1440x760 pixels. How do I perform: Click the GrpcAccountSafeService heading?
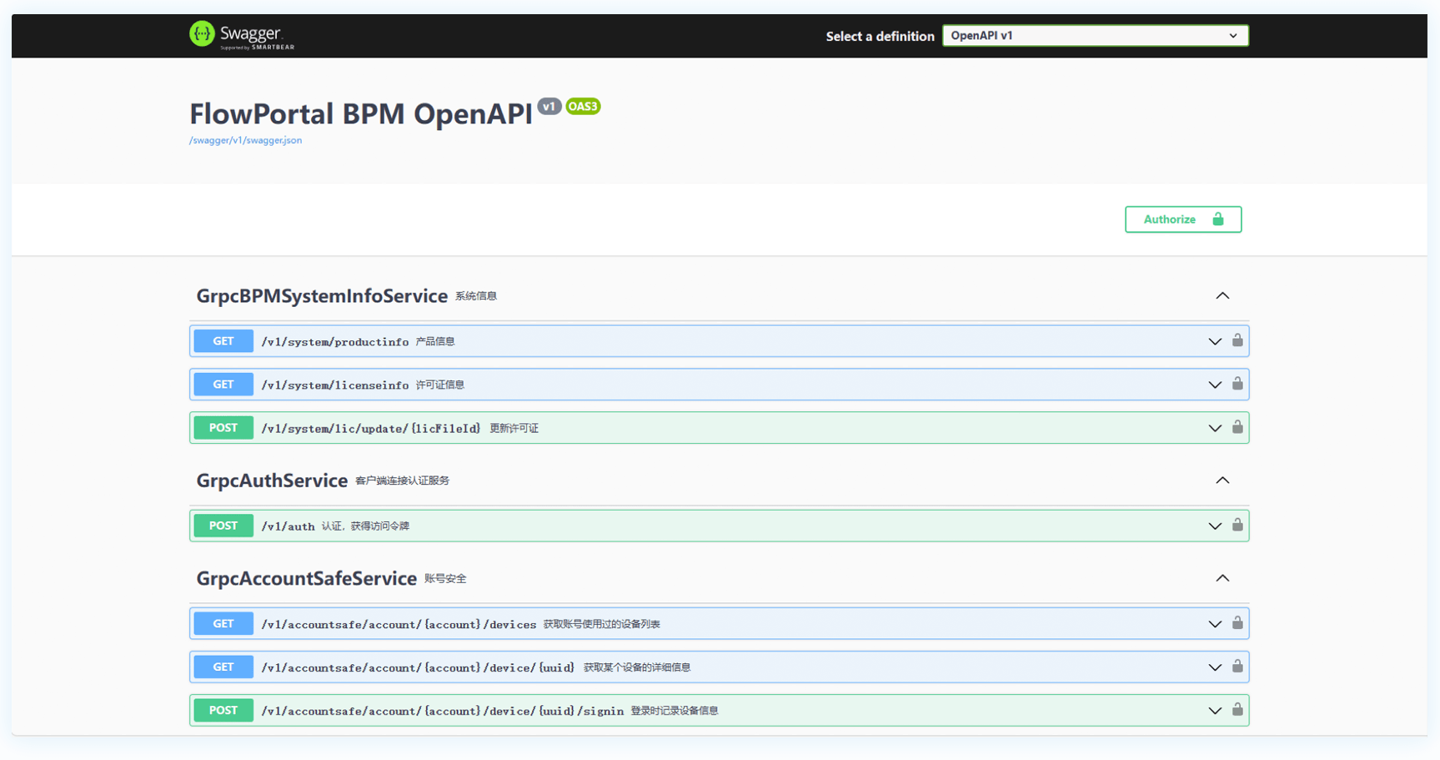coord(306,578)
